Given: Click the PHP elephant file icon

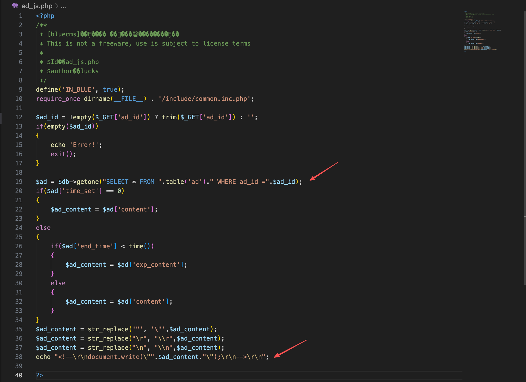Looking at the screenshot, I should coord(15,6).
